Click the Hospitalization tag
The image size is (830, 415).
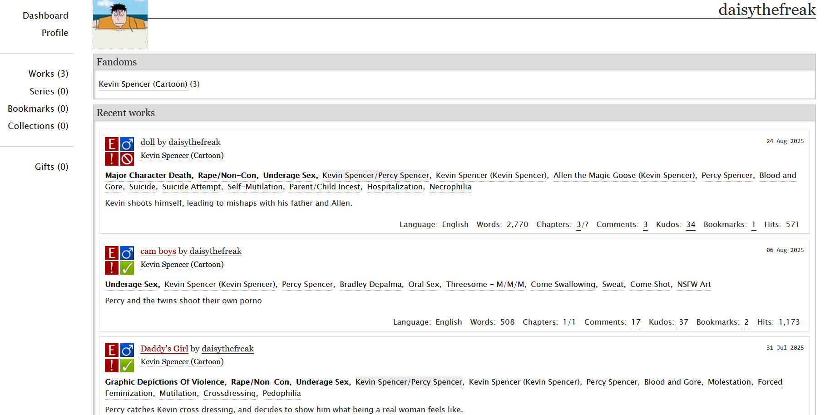(395, 187)
